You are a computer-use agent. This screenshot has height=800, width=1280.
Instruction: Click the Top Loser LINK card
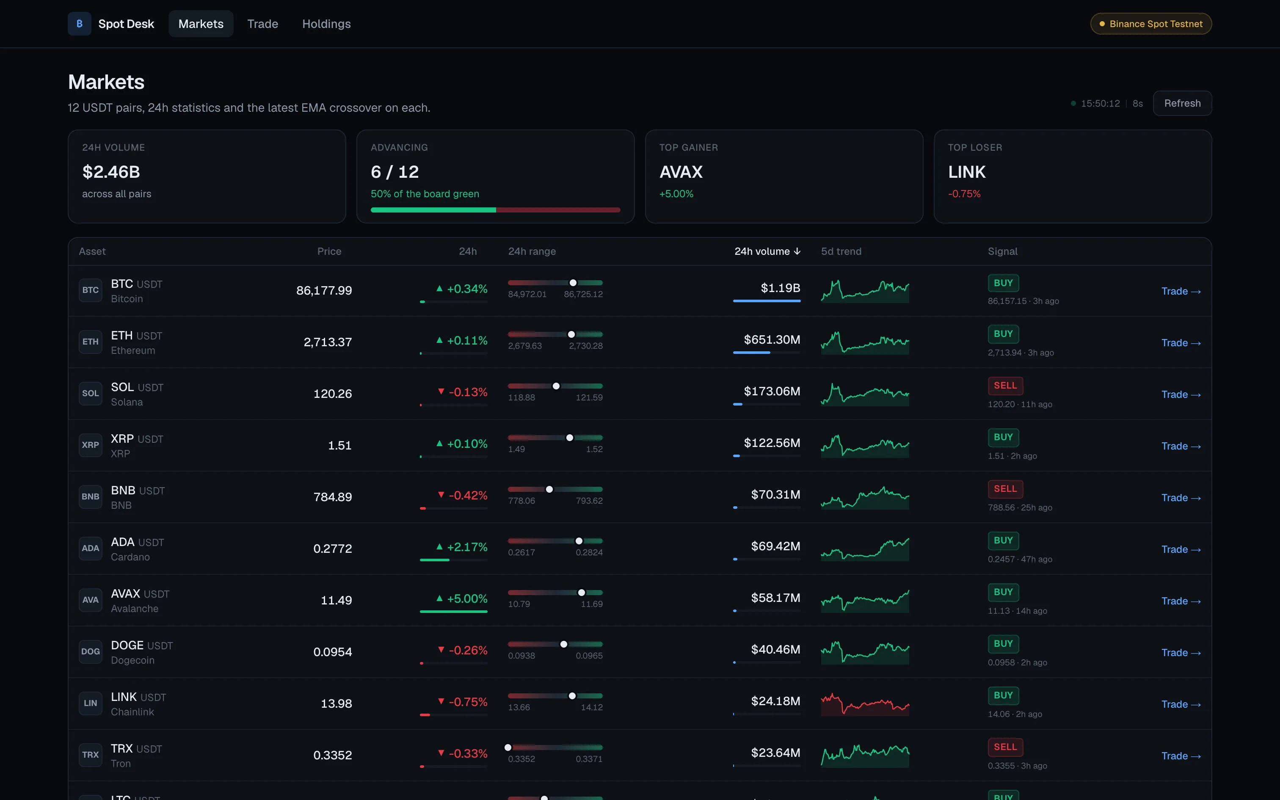1073,176
